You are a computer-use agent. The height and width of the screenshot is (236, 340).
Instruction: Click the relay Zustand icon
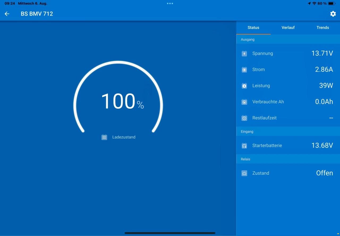coord(244,173)
